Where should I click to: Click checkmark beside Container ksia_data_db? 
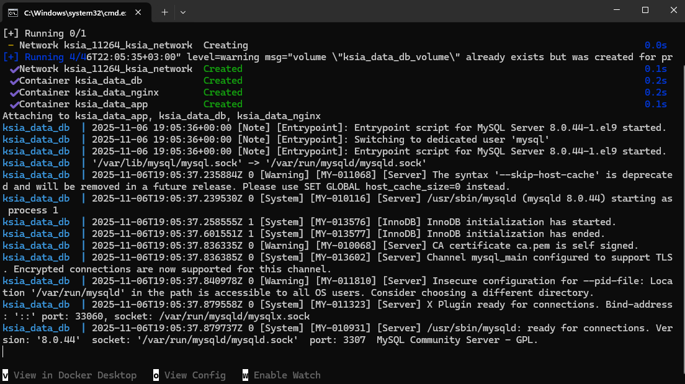14,81
